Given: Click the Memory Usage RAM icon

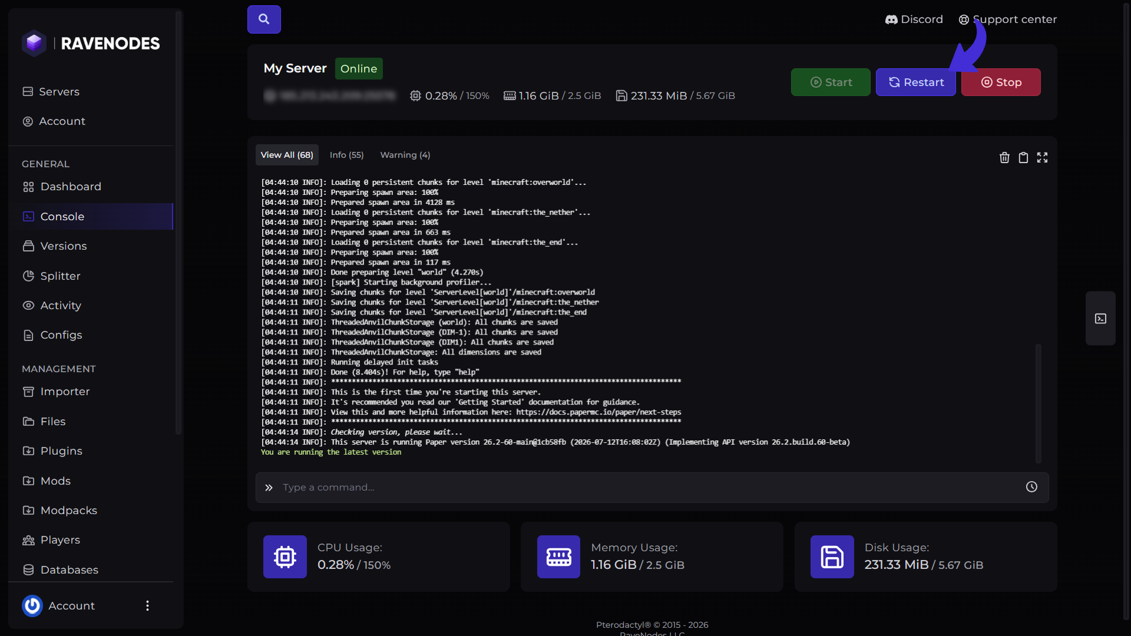Looking at the screenshot, I should click(558, 556).
